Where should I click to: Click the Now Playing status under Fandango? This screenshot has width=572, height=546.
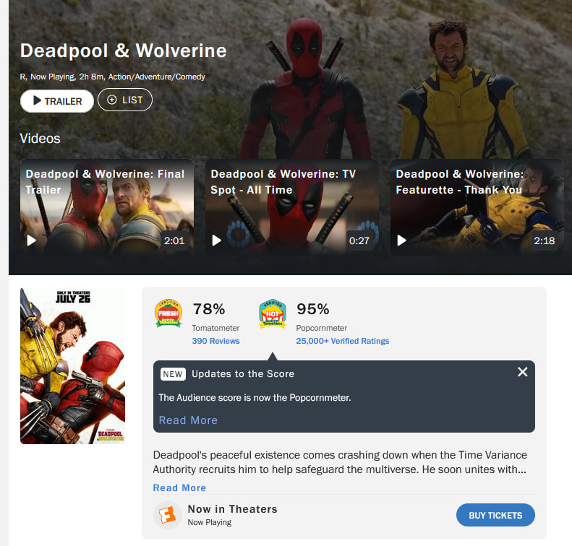pos(210,522)
